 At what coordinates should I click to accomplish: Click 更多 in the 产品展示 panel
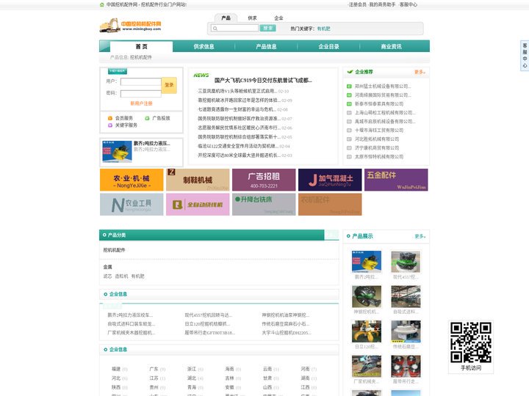[x=420, y=236]
